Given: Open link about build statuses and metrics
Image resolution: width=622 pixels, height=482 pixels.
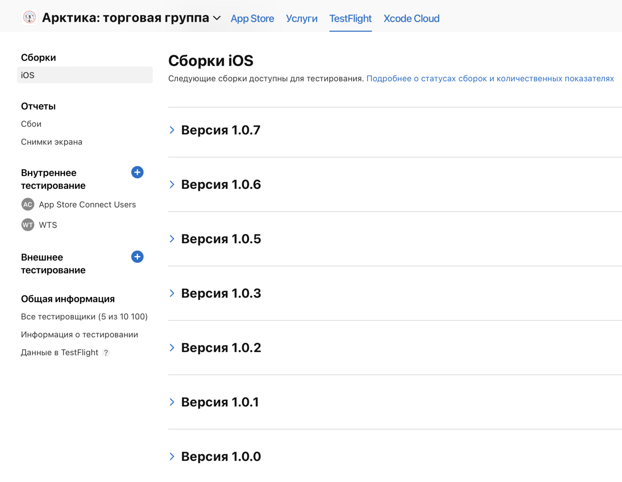Looking at the screenshot, I should pos(490,78).
